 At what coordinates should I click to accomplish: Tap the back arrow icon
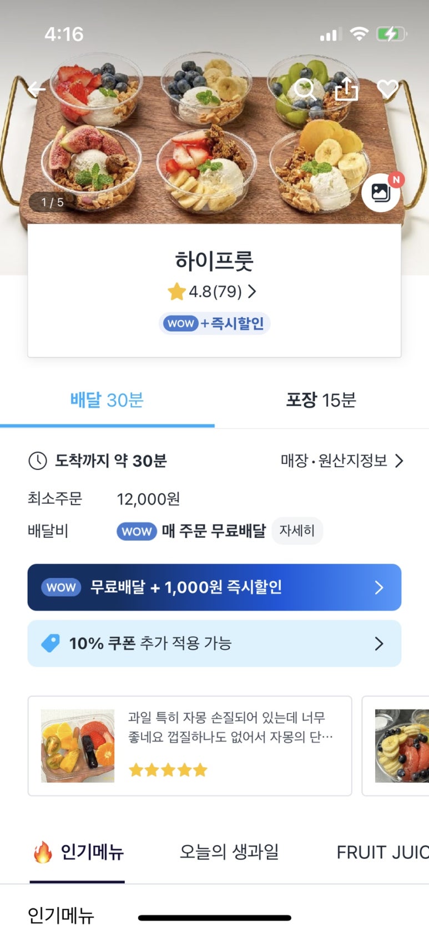point(37,89)
